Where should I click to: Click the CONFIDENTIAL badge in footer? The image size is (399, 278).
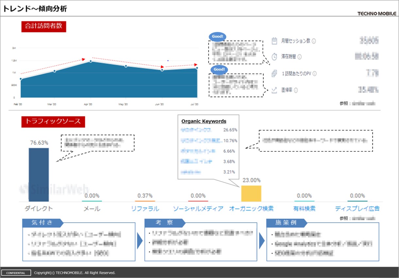tap(16, 273)
